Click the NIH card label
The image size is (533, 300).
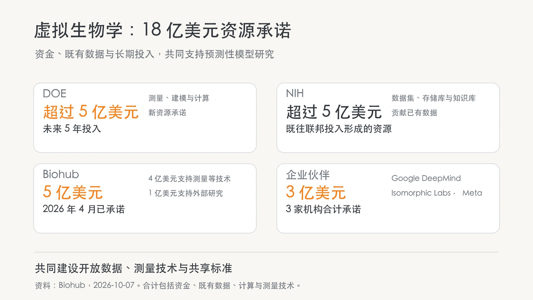[295, 93]
